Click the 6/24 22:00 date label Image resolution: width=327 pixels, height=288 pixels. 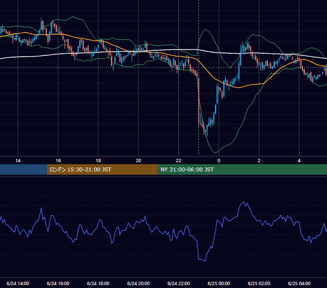click(179, 283)
